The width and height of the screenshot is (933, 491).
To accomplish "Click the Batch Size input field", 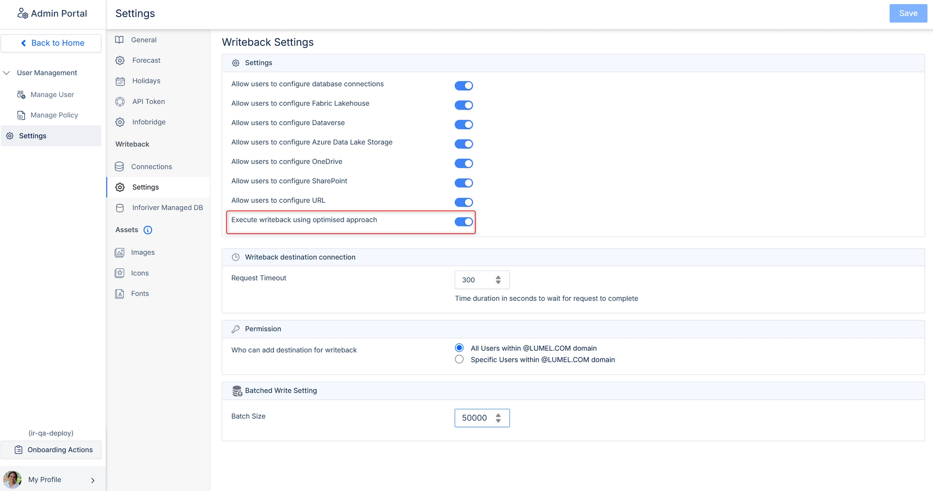I will tap(475, 418).
